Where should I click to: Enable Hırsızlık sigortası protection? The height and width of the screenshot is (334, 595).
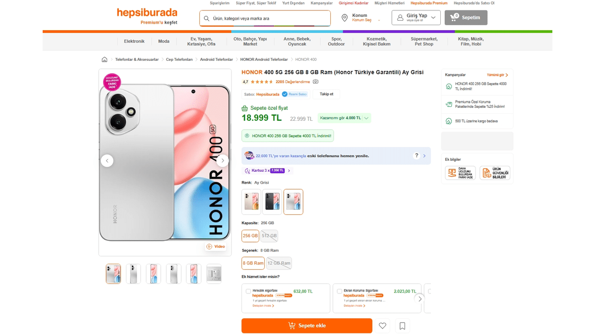click(x=248, y=291)
